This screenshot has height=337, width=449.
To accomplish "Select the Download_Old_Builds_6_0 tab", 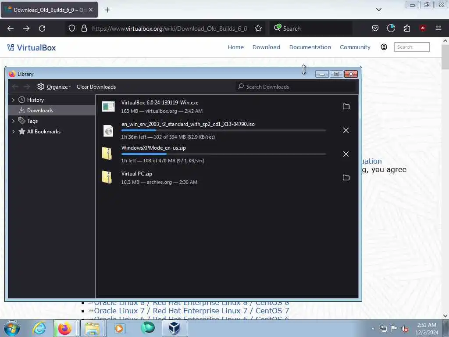I will click(49, 10).
